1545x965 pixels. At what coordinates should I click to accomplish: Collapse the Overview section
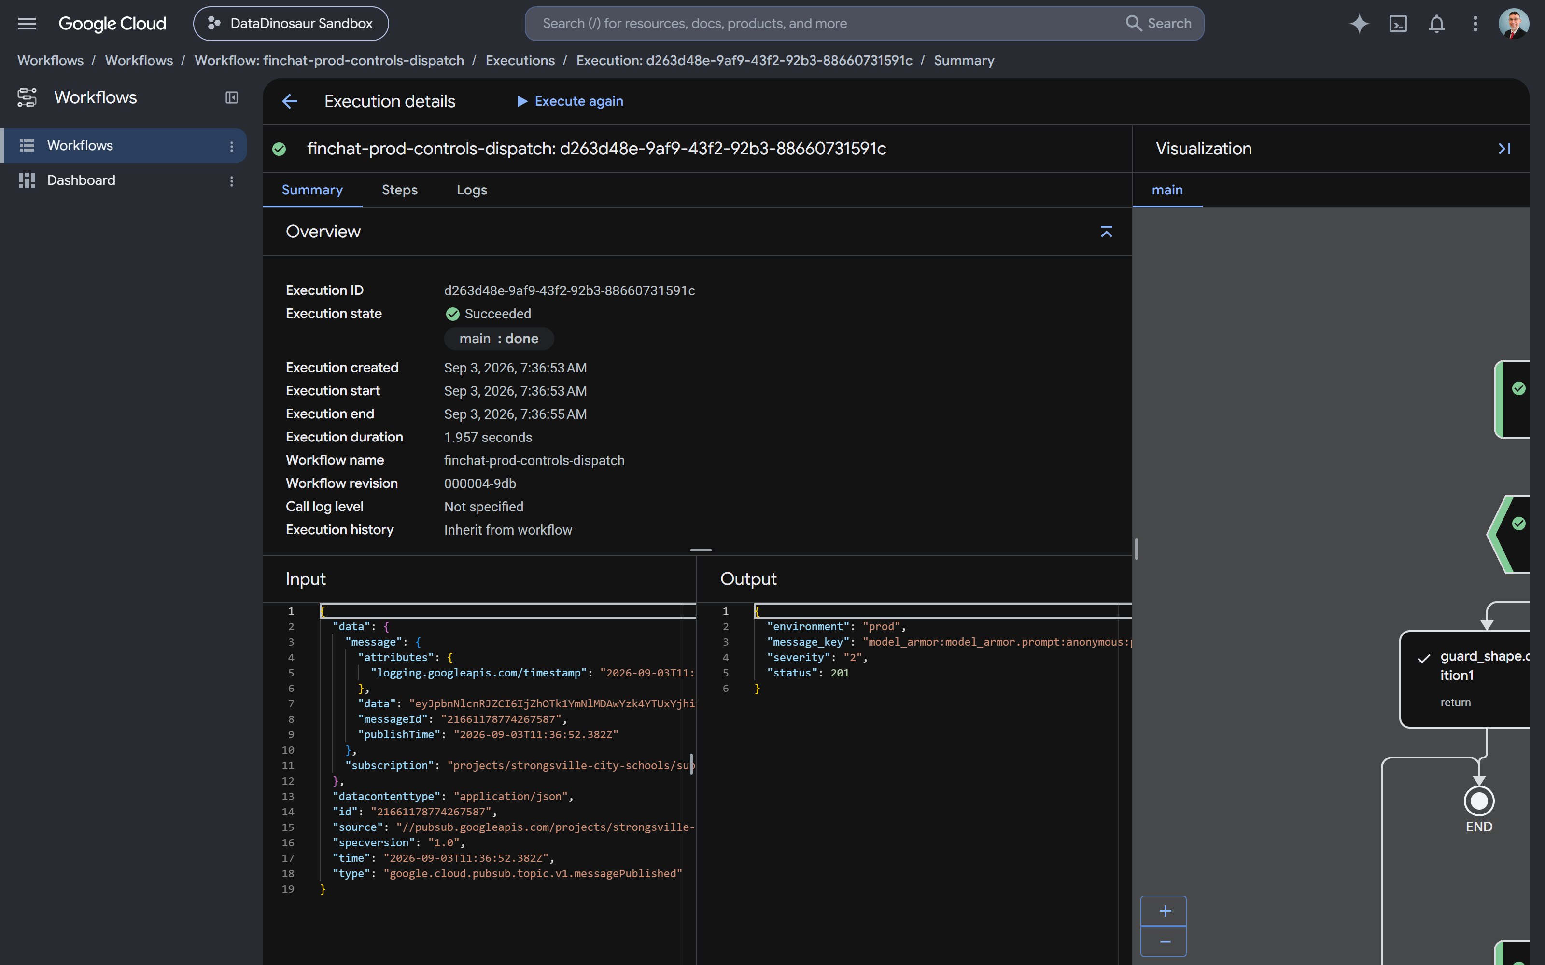click(1107, 232)
